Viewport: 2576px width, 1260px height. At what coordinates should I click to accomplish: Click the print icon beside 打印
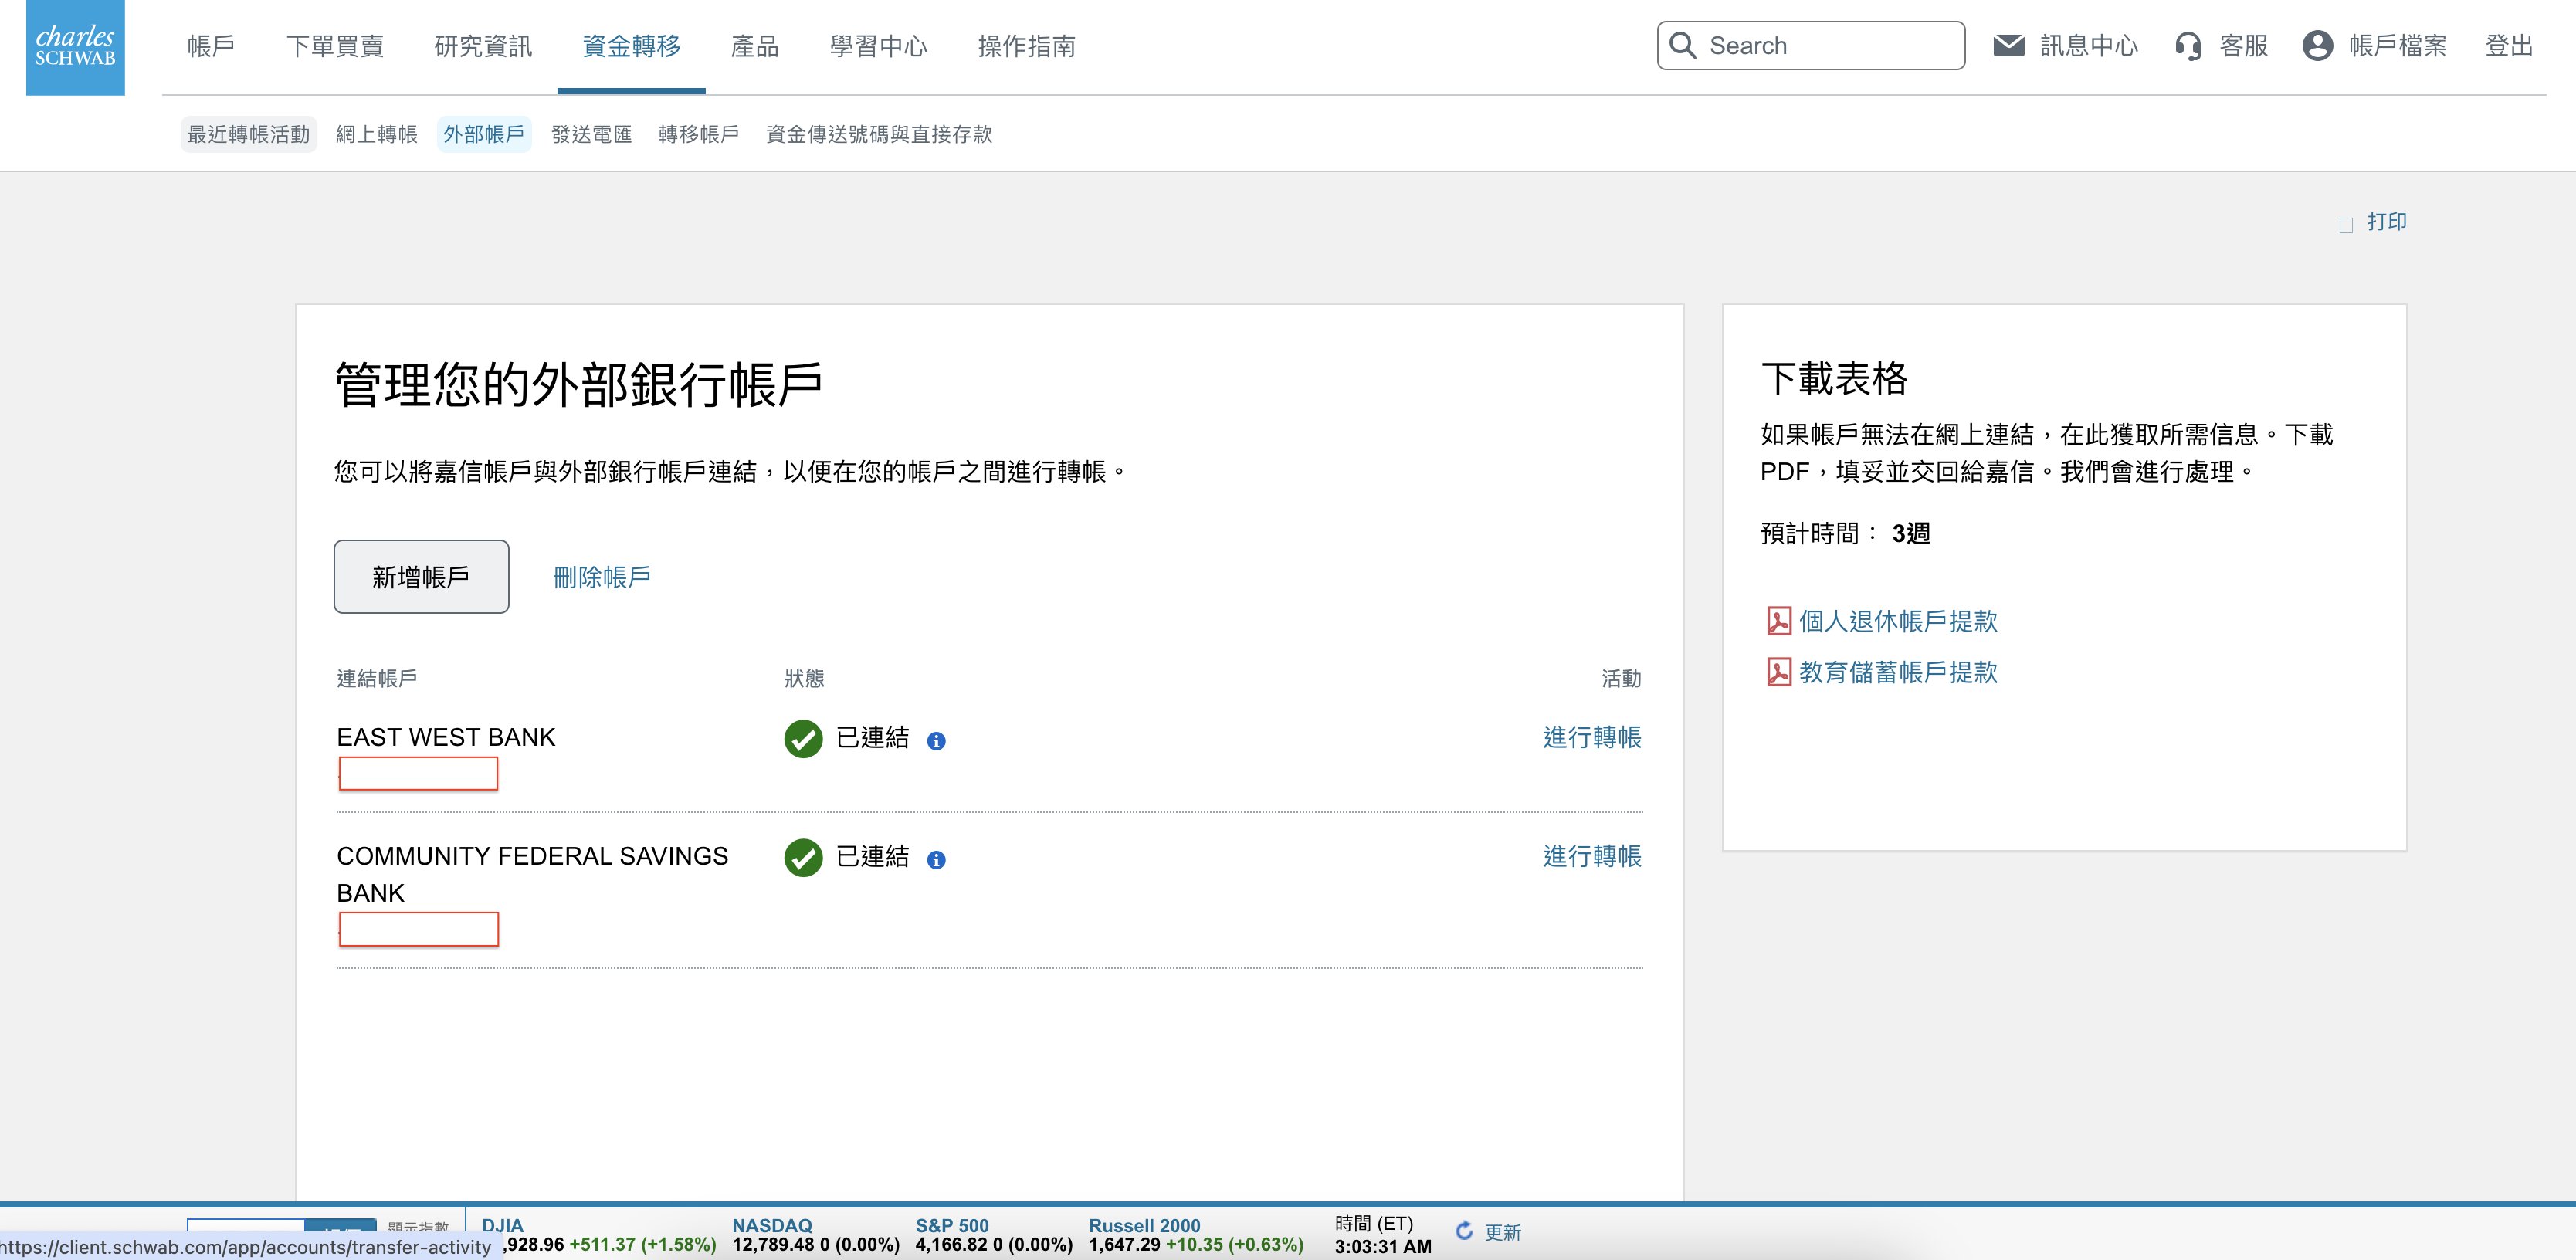[2346, 225]
